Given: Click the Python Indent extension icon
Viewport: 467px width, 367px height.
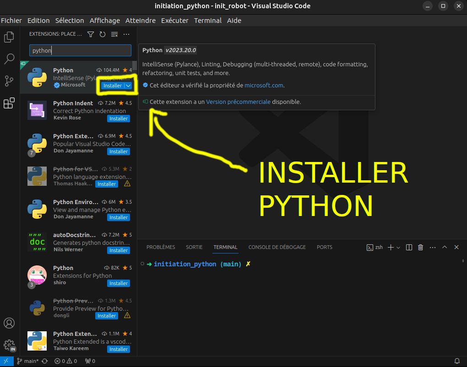Looking at the screenshot, I should click(x=37, y=110).
